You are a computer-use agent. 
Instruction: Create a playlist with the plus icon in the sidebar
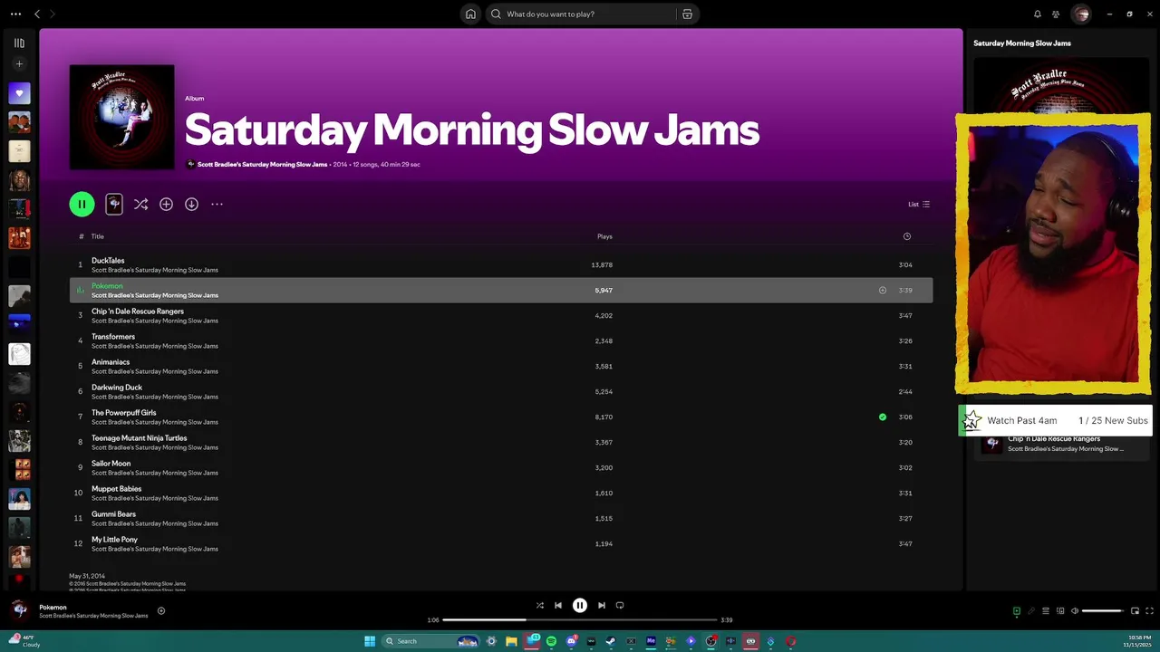(19, 64)
